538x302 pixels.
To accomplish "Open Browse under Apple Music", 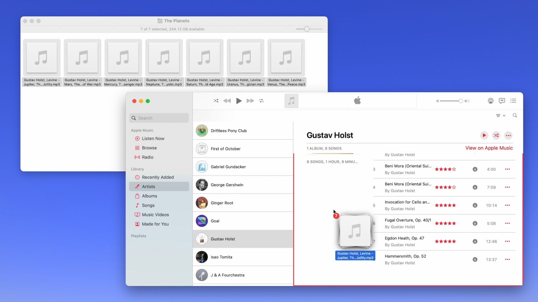I will (x=149, y=147).
